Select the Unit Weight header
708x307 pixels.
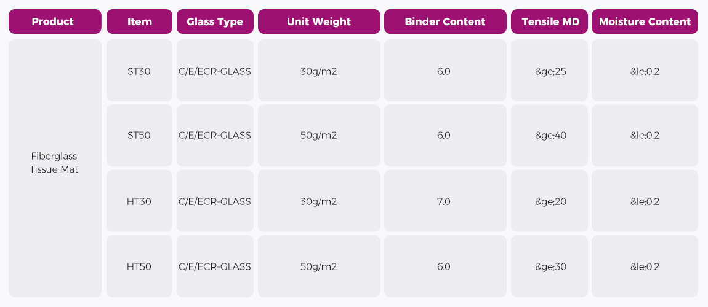(318, 21)
